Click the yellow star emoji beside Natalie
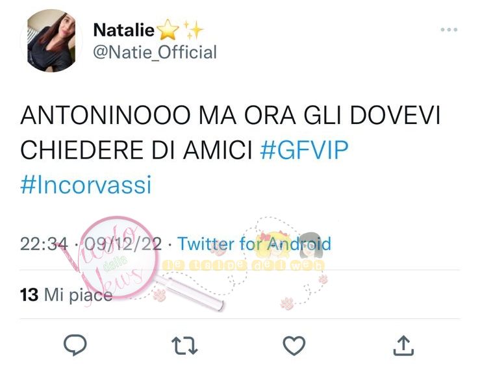The image size is (480, 382). click(168, 30)
